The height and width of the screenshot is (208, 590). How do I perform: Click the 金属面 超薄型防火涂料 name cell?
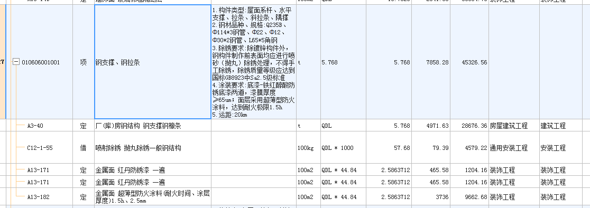(x=152, y=197)
